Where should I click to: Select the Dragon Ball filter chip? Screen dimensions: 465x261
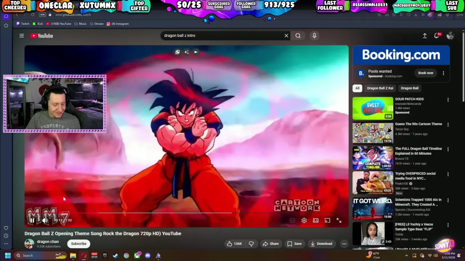pyautogui.click(x=409, y=88)
